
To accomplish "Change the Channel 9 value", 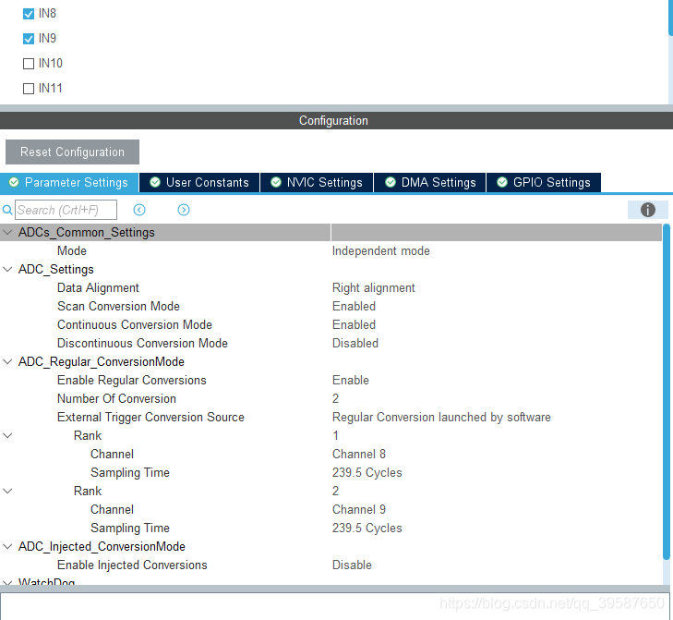I will 359,509.
